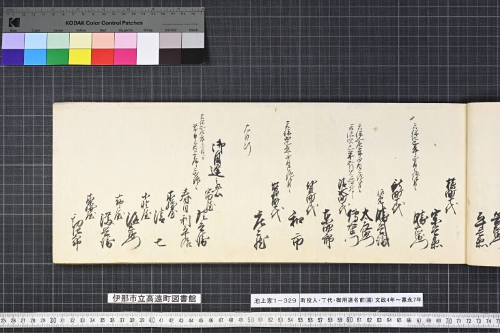Pick the pale pink tint patch under 'Red'
The height and width of the screenshot is (333, 500).
click(x=103, y=41)
